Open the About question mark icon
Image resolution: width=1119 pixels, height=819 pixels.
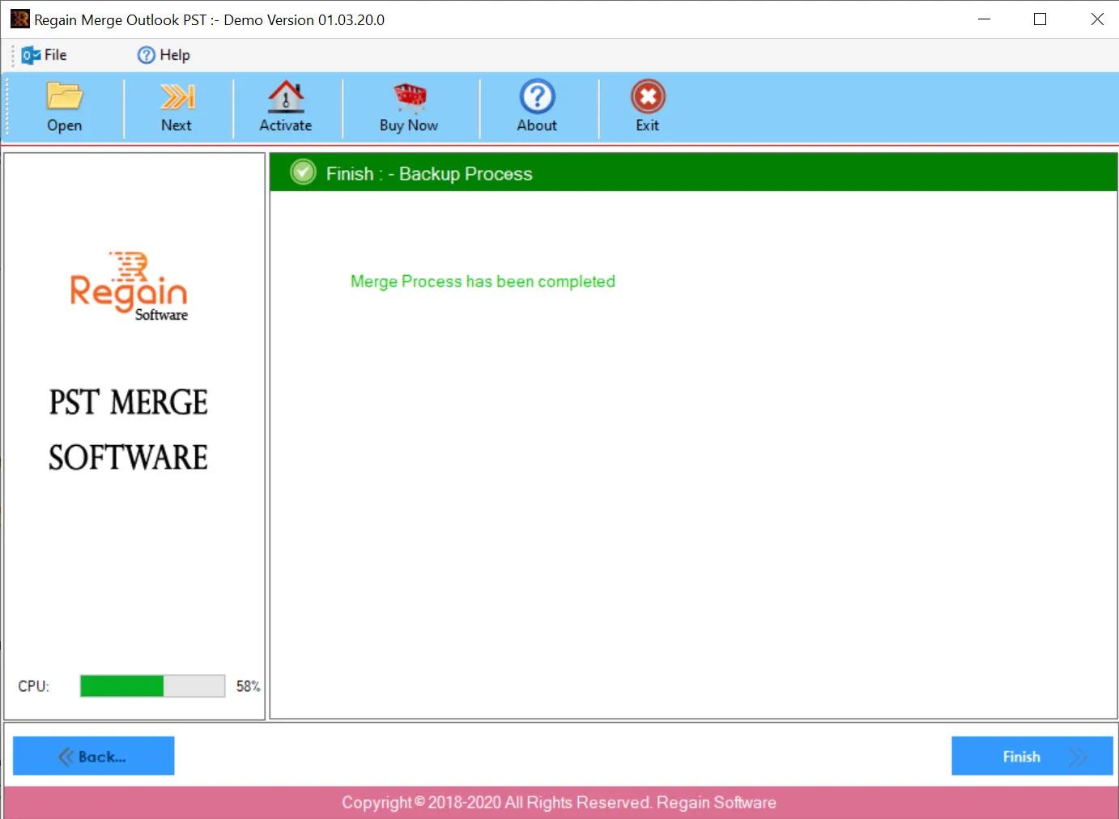point(538,96)
